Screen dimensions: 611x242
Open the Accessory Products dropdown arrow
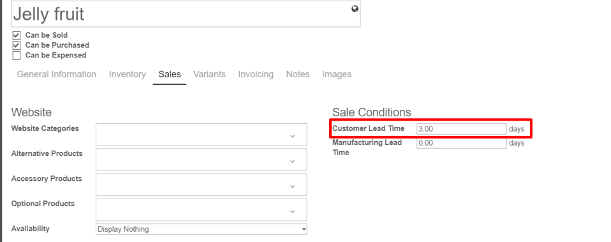click(x=293, y=186)
